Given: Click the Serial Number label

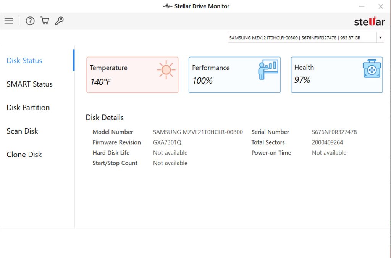Looking at the screenshot, I should coord(270,132).
